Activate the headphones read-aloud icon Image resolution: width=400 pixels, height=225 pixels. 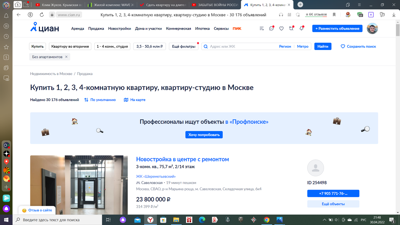(x=281, y=15)
